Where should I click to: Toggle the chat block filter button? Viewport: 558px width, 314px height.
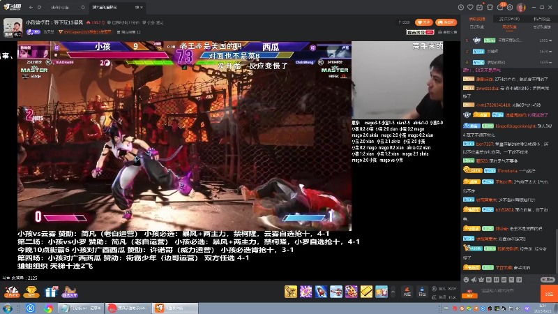click(548, 280)
